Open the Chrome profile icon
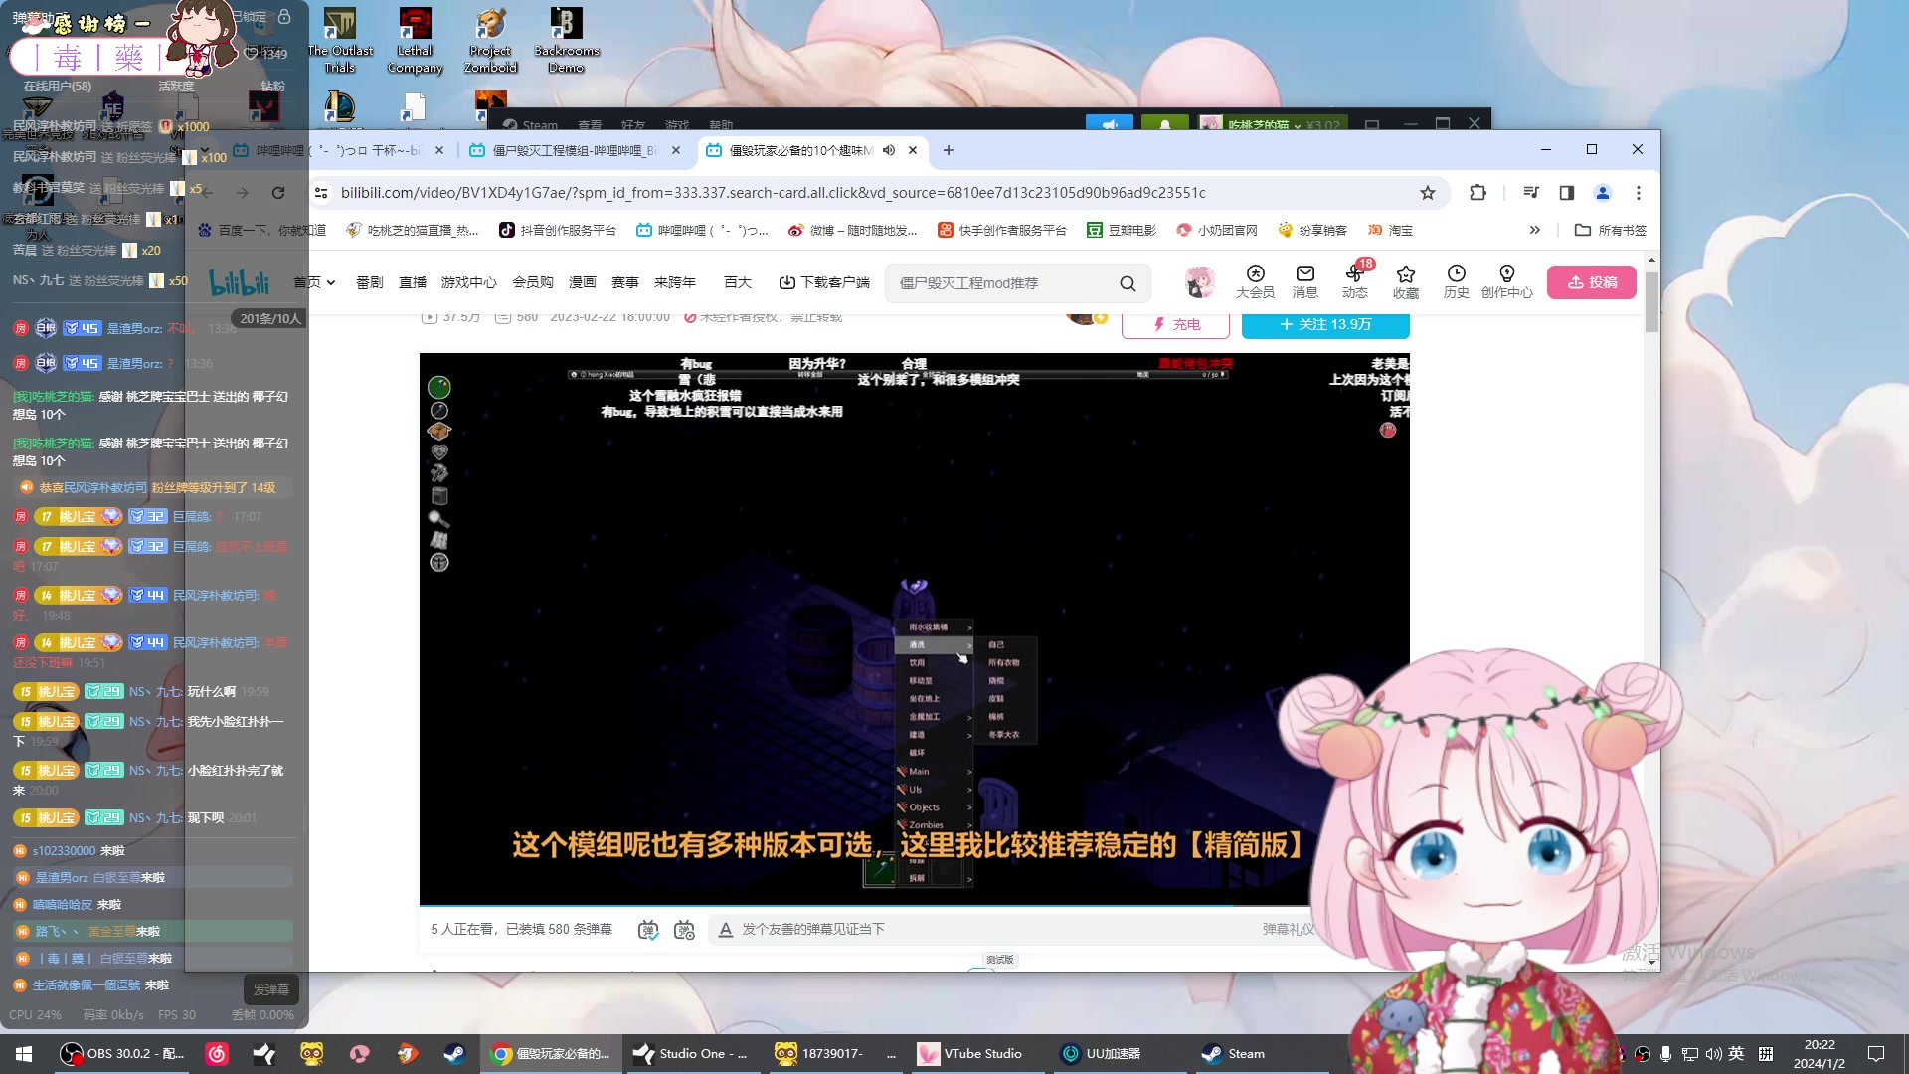This screenshot has width=1909, height=1074. (x=1603, y=193)
